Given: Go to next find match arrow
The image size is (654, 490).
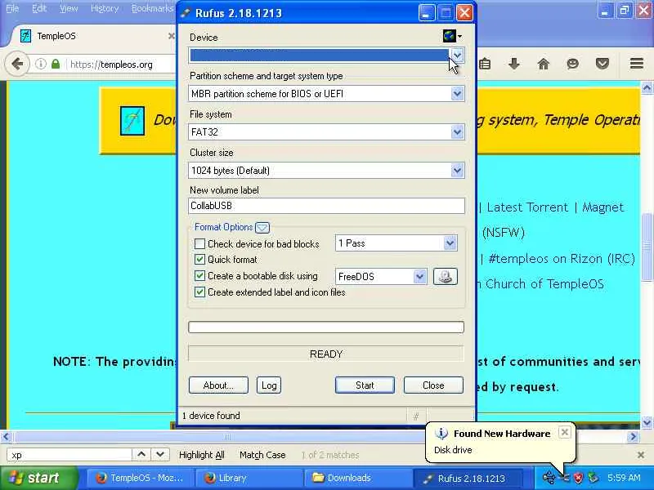Looking at the screenshot, I should tap(160, 454).
